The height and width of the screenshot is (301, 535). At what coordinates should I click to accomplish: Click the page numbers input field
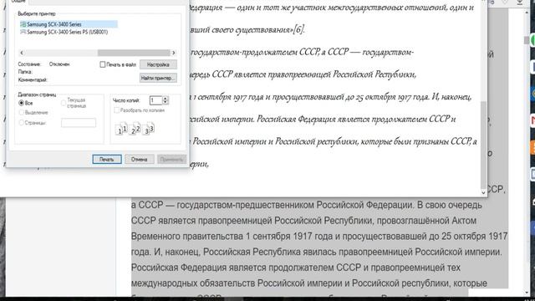[79, 123]
